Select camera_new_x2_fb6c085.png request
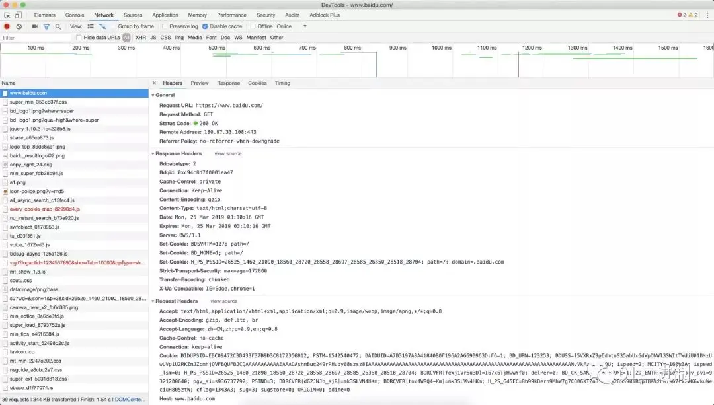 point(74,307)
